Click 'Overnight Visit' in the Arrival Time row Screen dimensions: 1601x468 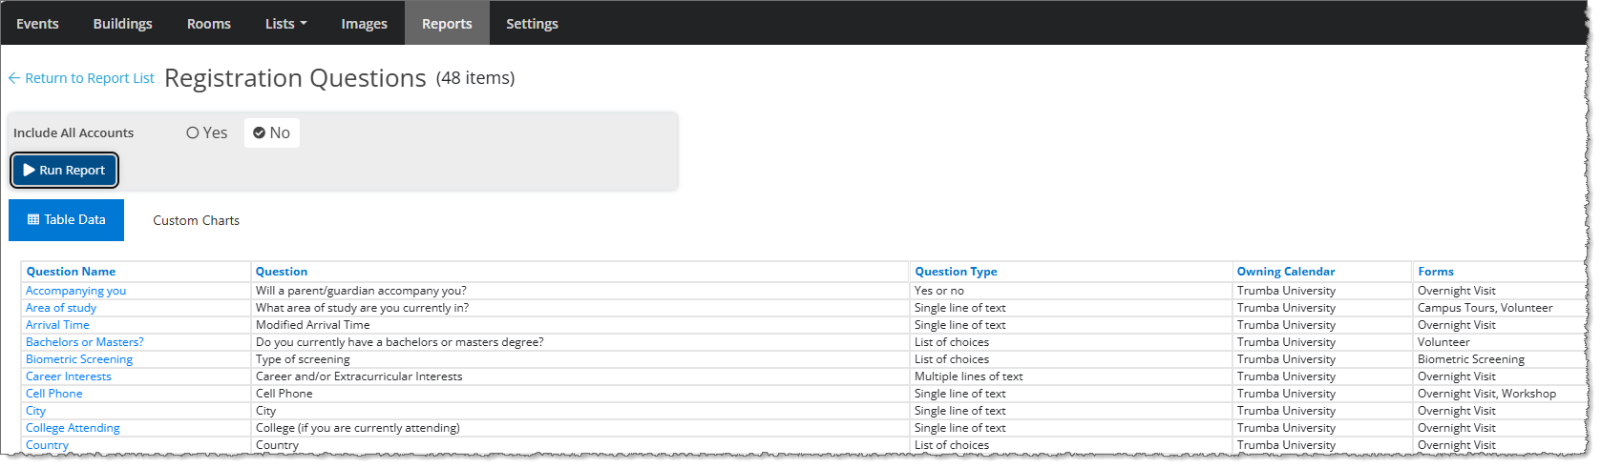click(x=1457, y=325)
